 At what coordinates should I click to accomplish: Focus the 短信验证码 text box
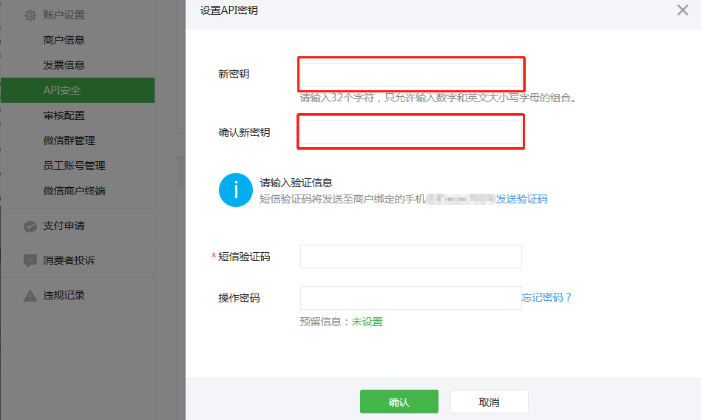[410, 257]
